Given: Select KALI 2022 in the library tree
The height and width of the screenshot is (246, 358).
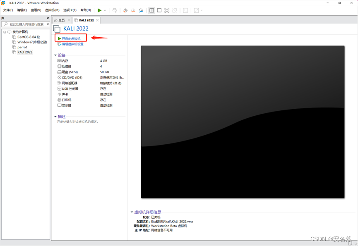Looking at the screenshot, I should pos(25,52).
